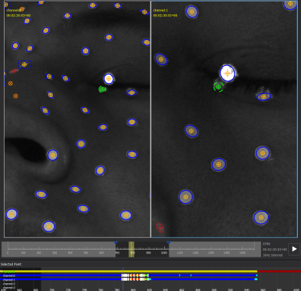Select the marker on the nostril wing
Viewport: 301px width, 291px height.
pos(53,155)
